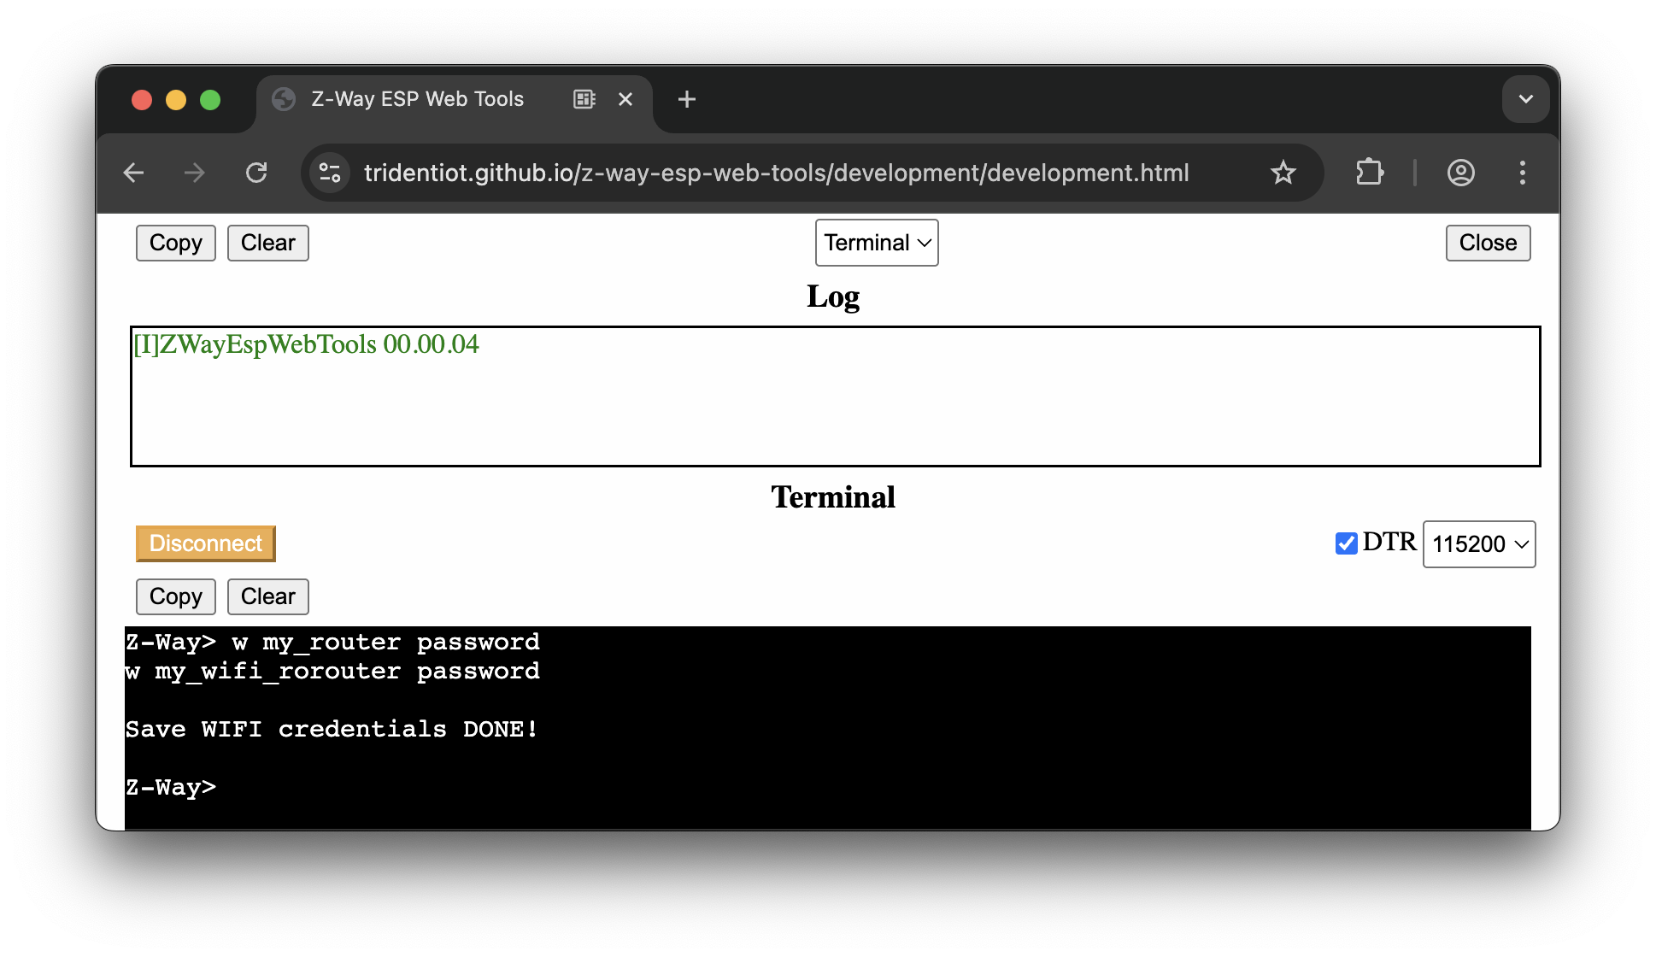Expand the tab search chevron button
The width and height of the screenshot is (1656, 957).
1525,99
